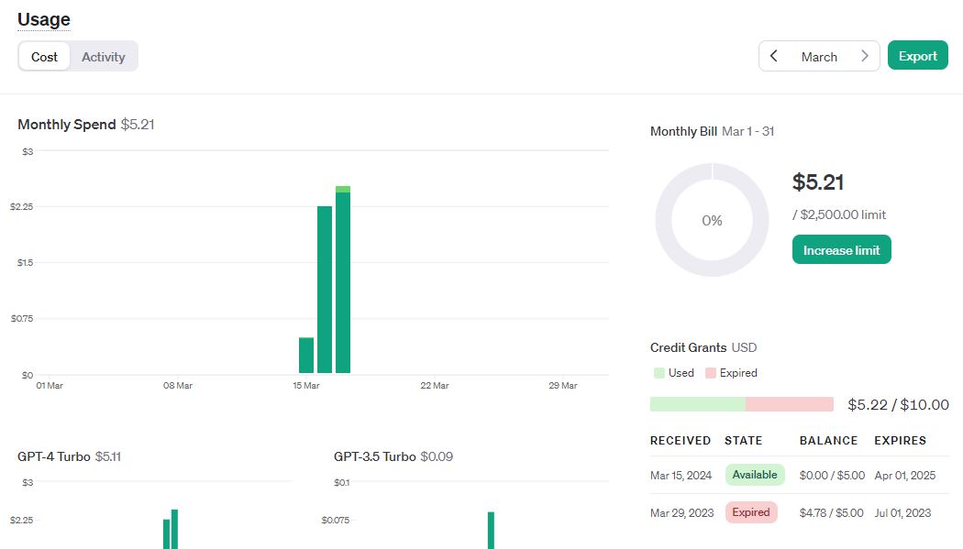Switch to the Activity tab
This screenshot has width=963, height=549.
click(103, 56)
